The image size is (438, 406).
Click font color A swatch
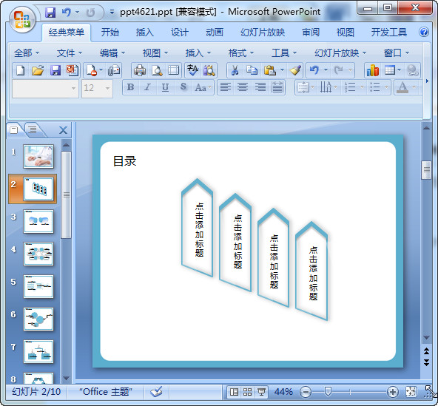[x=402, y=87]
